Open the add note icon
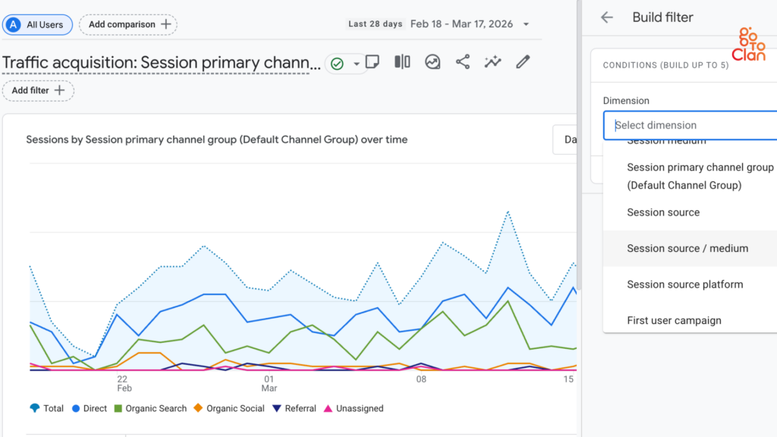The width and height of the screenshot is (777, 437). tap(372, 62)
